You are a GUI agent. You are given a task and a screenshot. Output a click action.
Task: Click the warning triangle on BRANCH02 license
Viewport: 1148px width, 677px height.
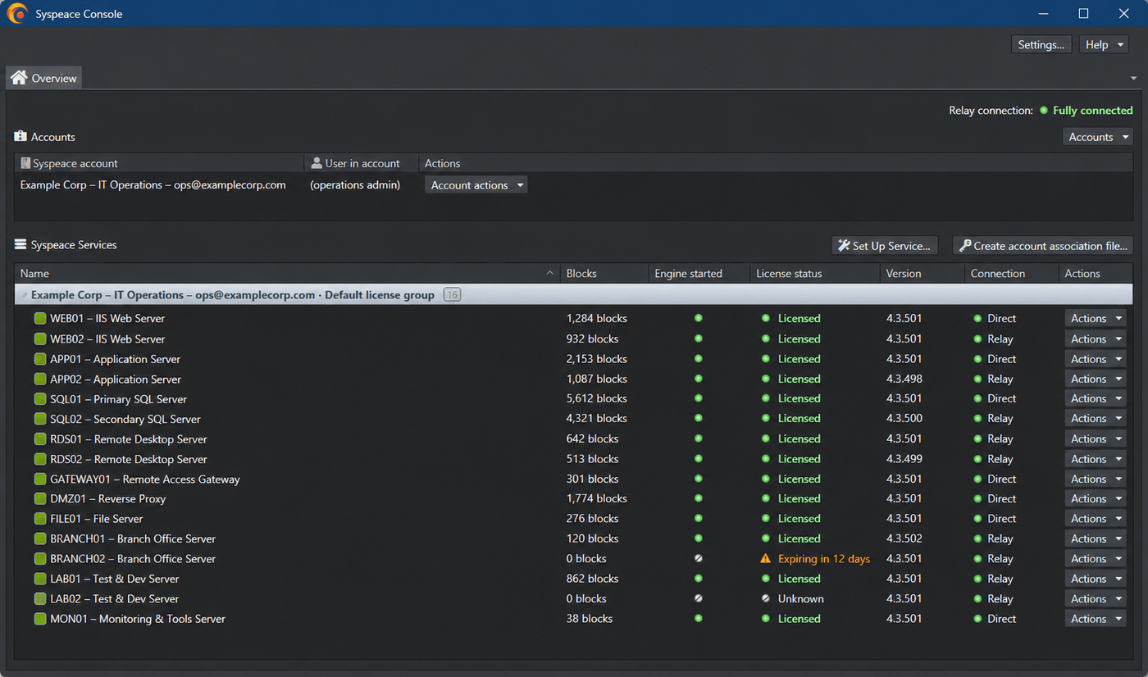point(765,558)
